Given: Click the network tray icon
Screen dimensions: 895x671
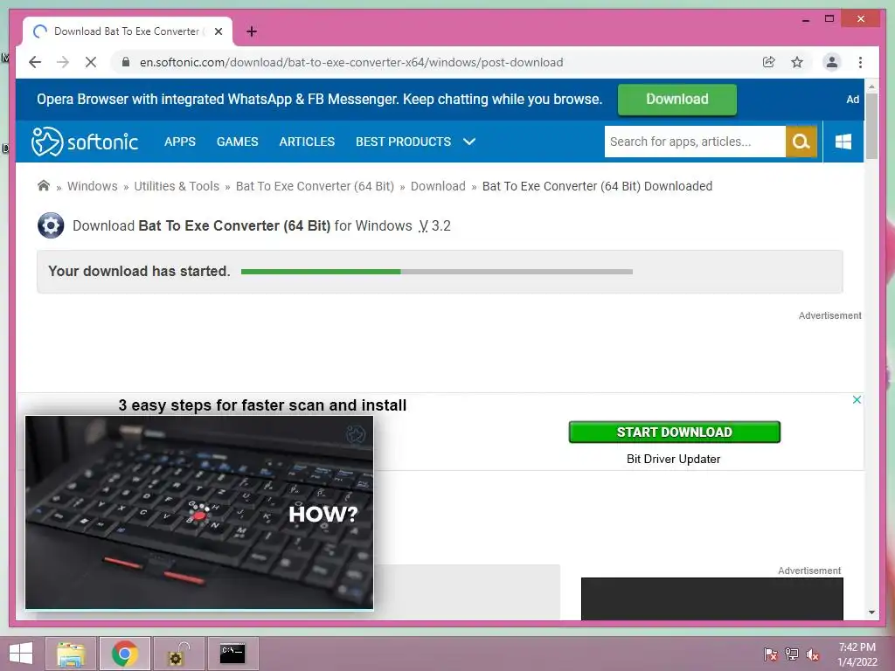Looking at the screenshot, I should coord(792,654).
